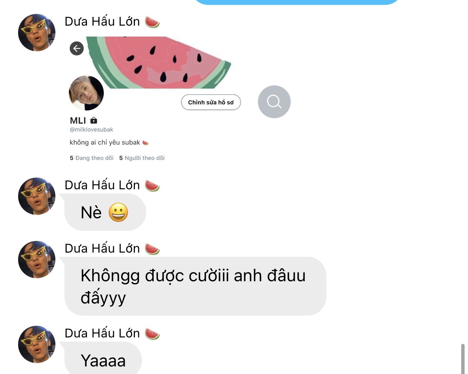Open the watermelon profile banner image
468x374 pixels.
pos(159,63)
